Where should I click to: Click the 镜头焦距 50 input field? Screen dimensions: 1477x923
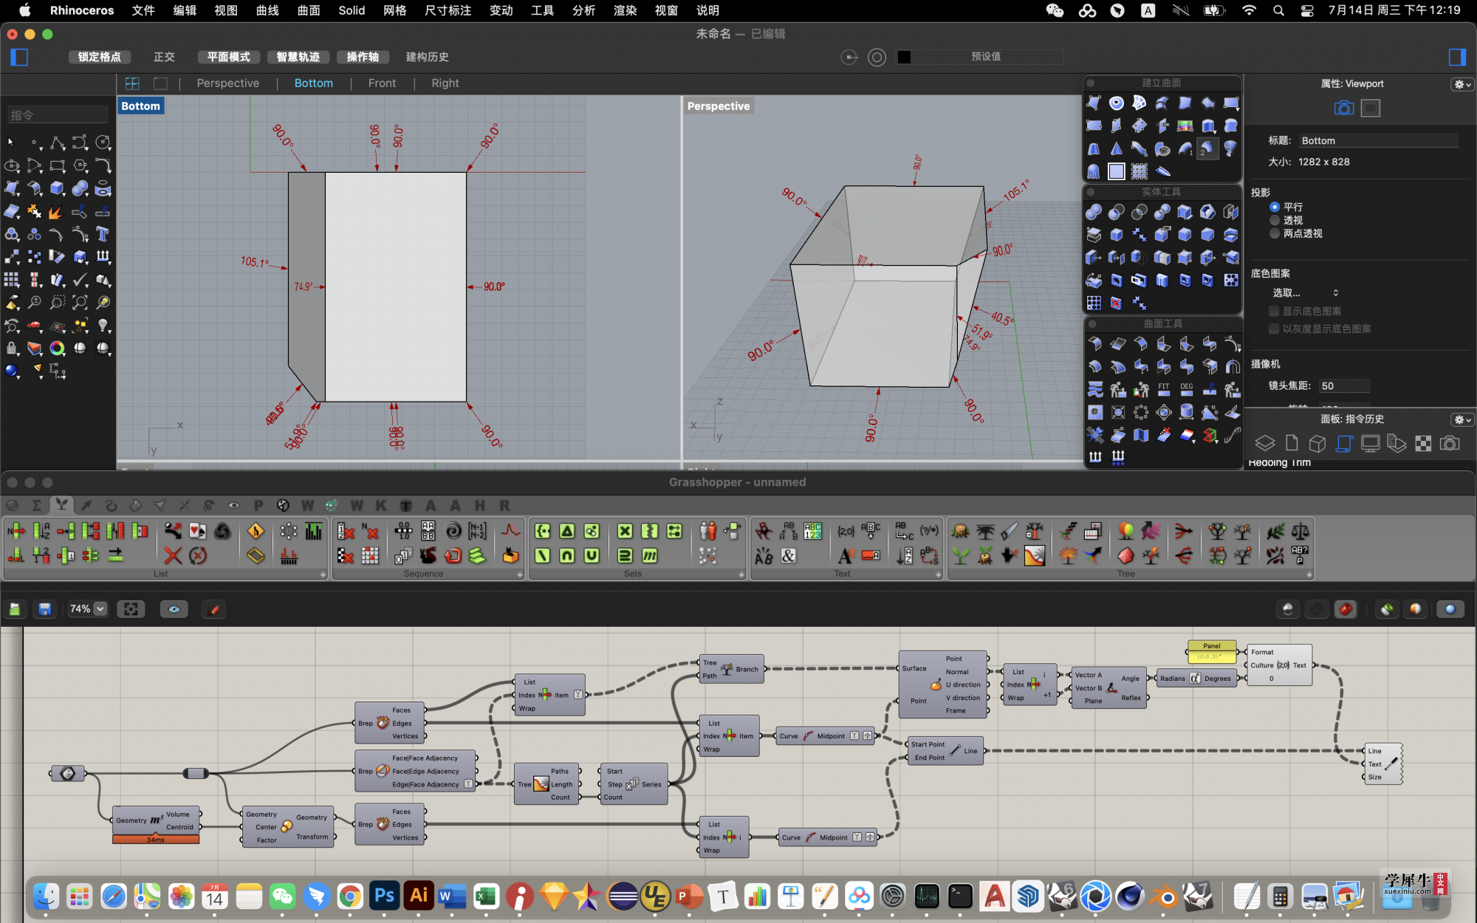[1344, 385]
